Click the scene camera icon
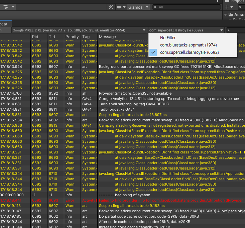Screen dimensions: 245x228 tap(119, 7)
